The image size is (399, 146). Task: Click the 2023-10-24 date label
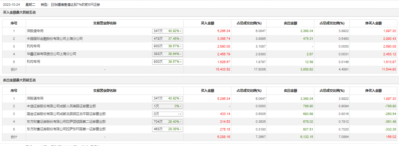click(11, 5)
